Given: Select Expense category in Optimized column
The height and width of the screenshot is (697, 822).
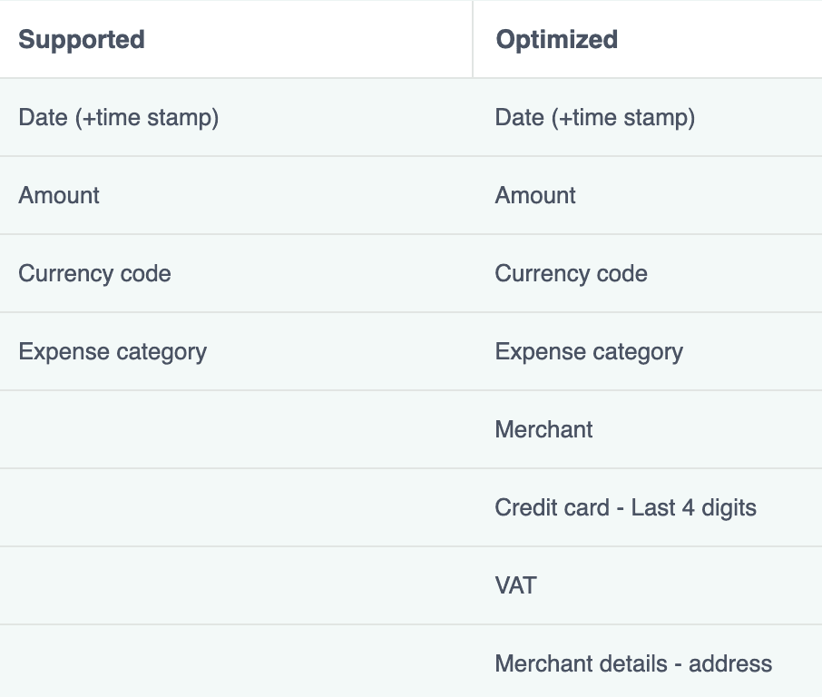Looking at the screenshot, I should pyautogui.click(x=589, y=352).
